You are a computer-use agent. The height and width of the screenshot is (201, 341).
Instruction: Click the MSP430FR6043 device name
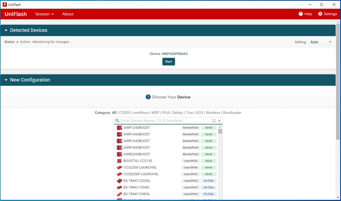tap(175, 54)
